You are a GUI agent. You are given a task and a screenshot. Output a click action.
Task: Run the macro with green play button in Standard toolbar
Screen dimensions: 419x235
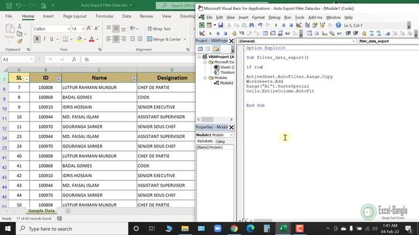pos(276,25)
